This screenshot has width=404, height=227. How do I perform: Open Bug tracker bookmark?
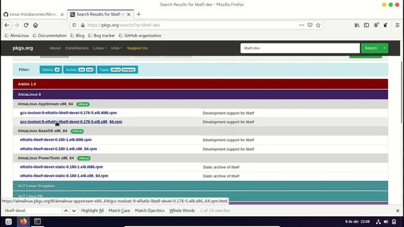tap(102, 35)
